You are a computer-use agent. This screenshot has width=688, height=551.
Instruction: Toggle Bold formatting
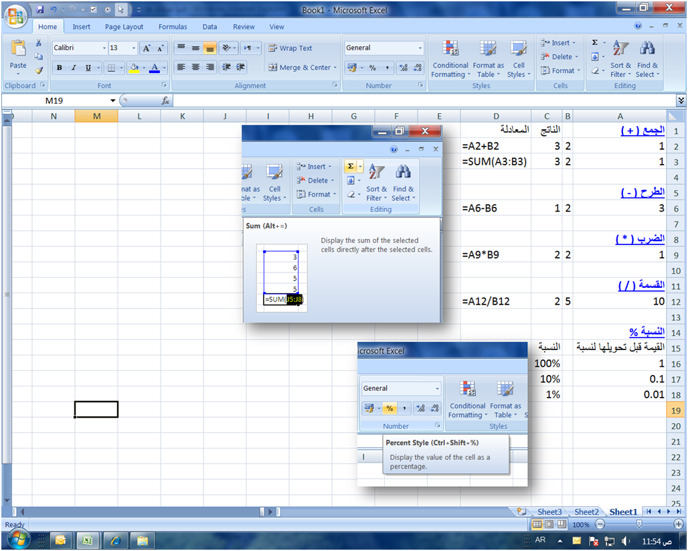[59, 68]
